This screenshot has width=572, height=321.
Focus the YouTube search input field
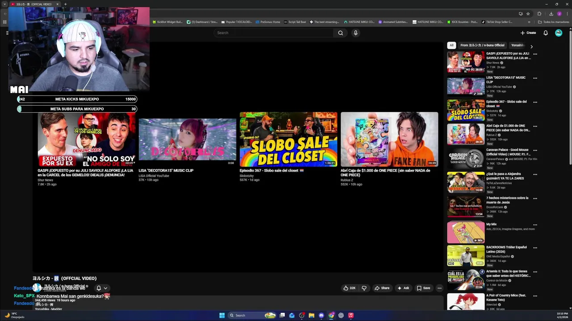click(273, 33)
